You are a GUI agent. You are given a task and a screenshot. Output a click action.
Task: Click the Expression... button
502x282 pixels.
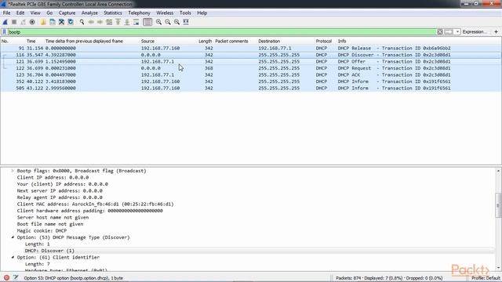tap(475, 32)
